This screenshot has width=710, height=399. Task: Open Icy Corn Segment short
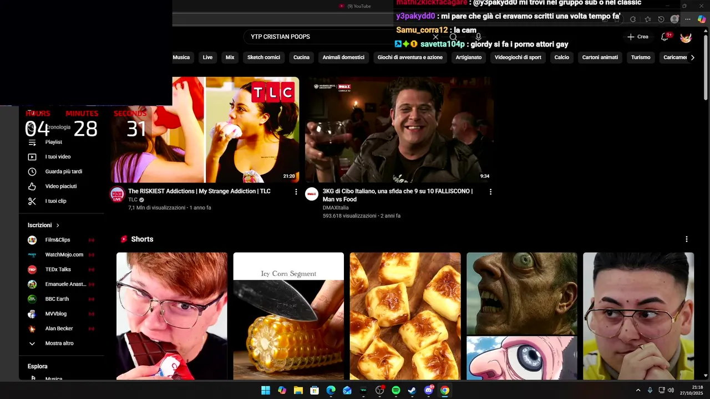pyautogui.click(x=288, y=316)
